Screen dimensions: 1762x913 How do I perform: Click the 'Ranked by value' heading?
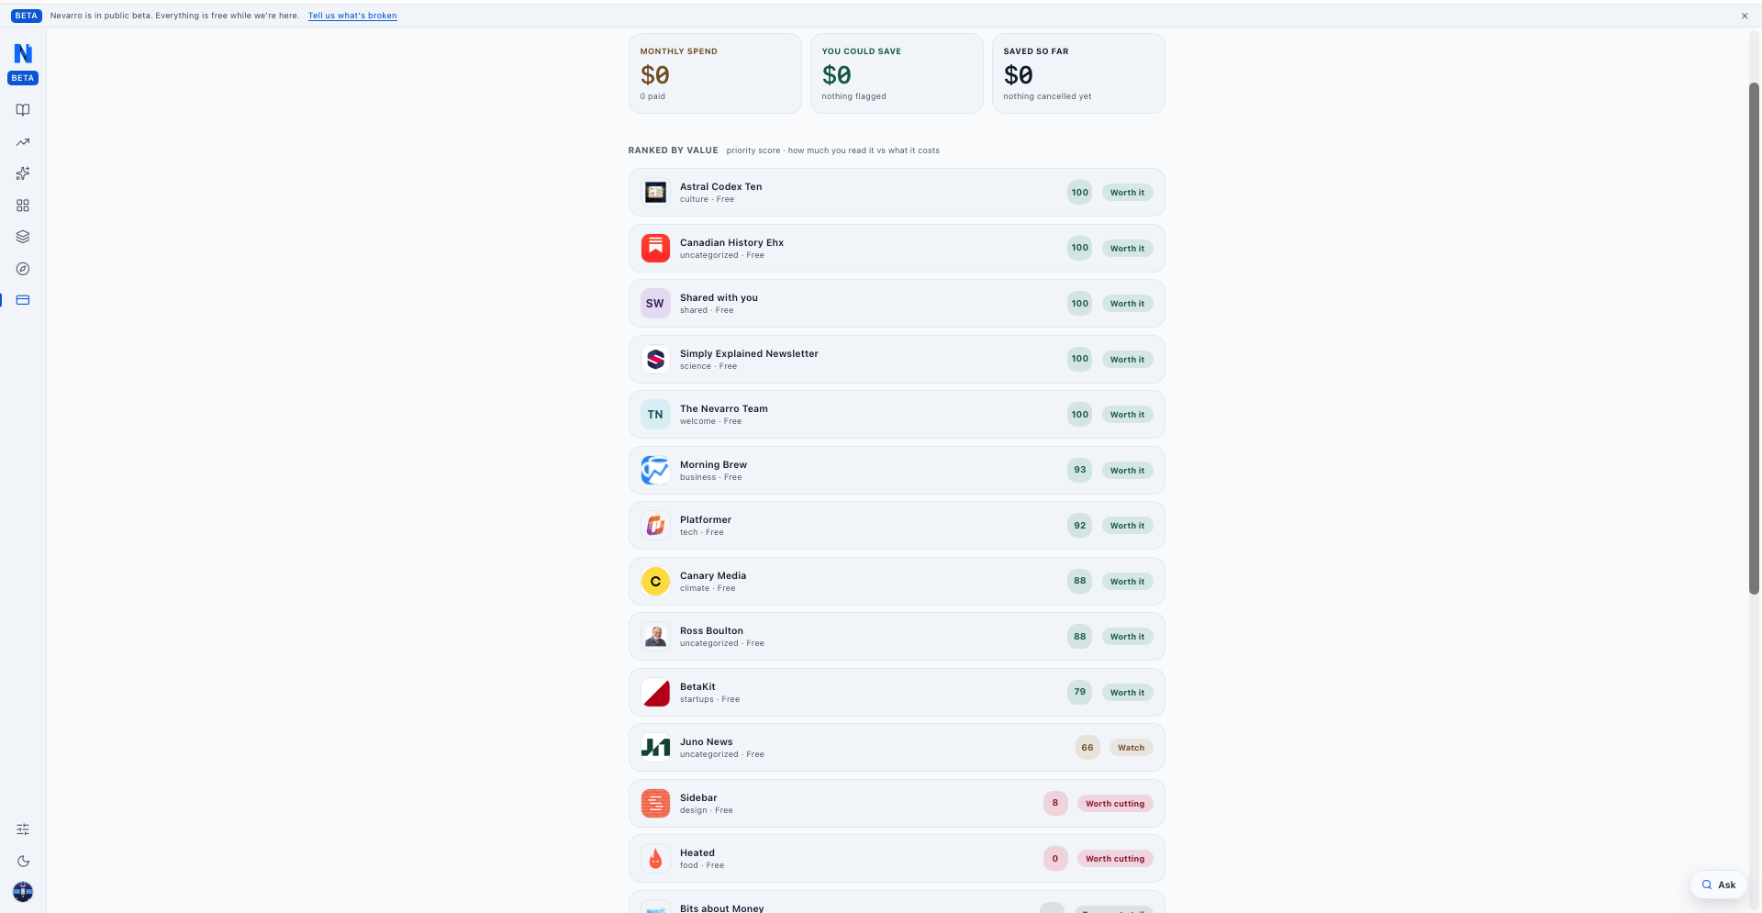point(673,150)
